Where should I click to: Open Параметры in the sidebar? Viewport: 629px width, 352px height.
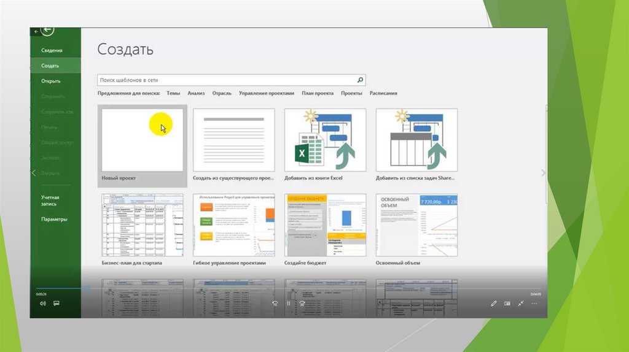55,219
